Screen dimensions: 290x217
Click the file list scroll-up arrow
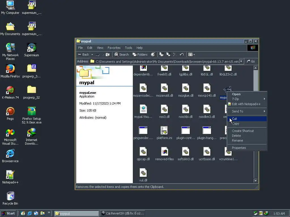(x=256, y=68)
